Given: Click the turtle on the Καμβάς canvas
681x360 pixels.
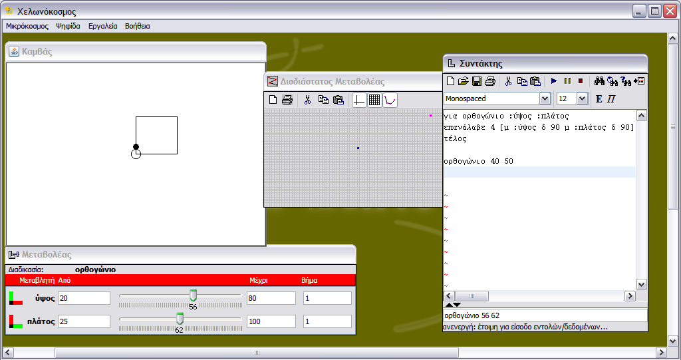Looking at the screenshot, I should pos(136,151).
